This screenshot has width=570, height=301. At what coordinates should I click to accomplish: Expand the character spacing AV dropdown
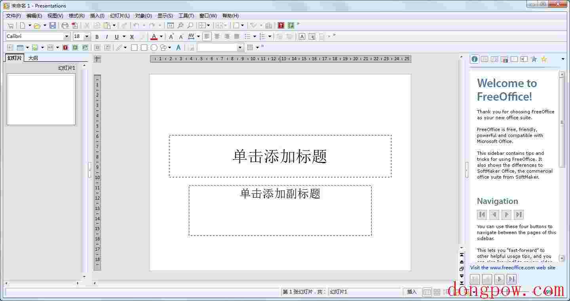tap(198, 36)
